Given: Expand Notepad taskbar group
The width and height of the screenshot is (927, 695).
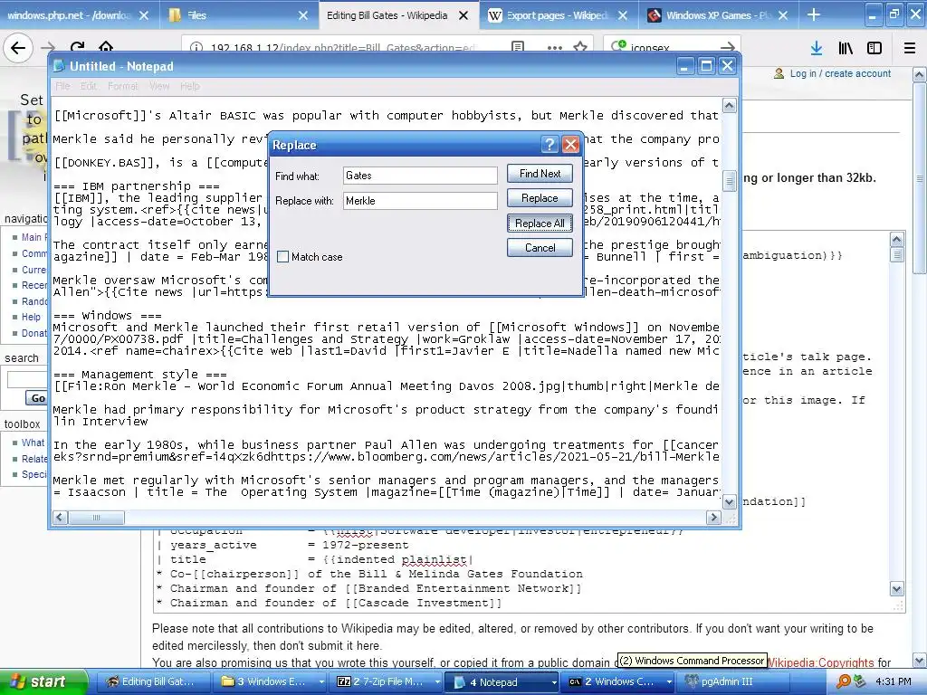Looking at the screenshot, I should pos(554,682).
